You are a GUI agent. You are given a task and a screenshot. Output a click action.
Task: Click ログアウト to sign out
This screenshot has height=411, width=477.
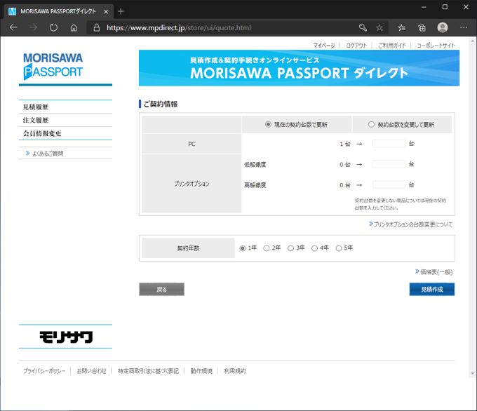tap(356, 46)
